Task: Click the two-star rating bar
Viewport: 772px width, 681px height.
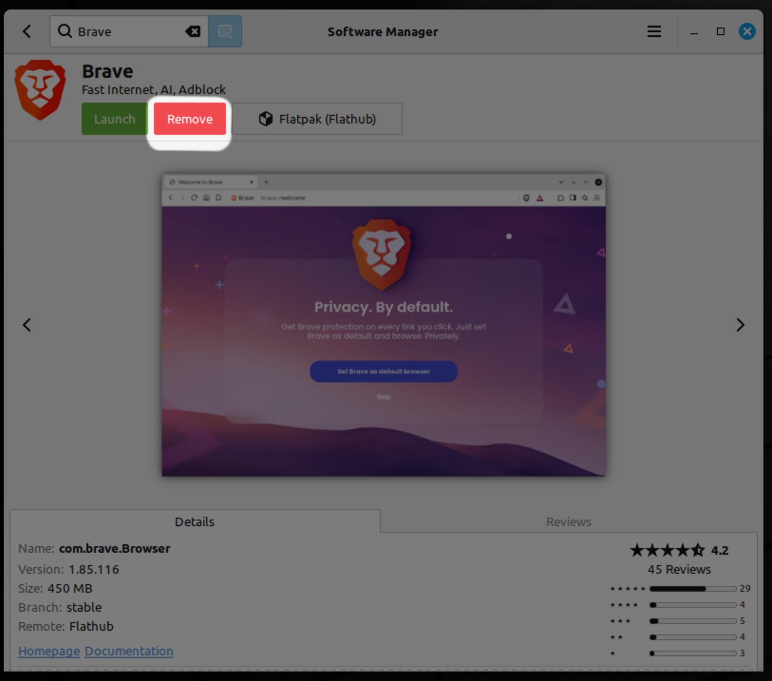Action: 693,637
